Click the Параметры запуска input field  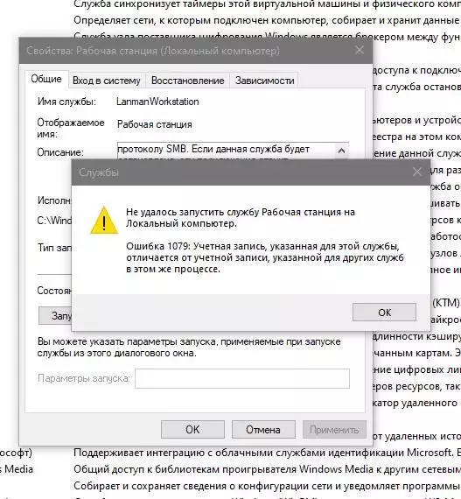pyautogui.click(x=242, y=378)
